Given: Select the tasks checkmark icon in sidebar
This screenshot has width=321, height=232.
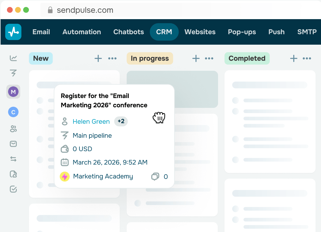Looking at the screenshot, I should click(13, 189).
